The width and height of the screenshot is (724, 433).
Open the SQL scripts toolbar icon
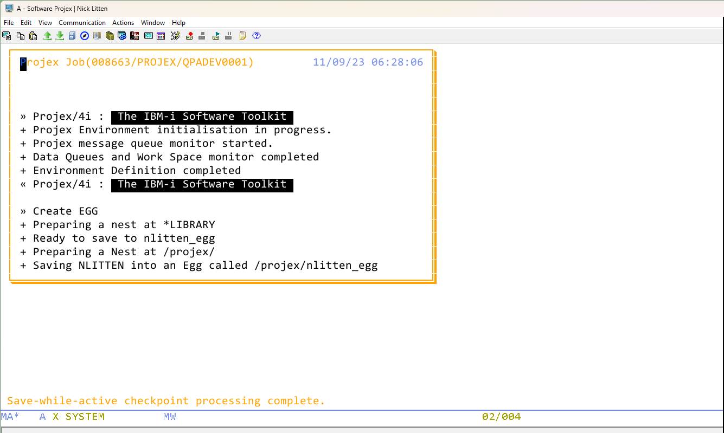(x=134, y=36)
